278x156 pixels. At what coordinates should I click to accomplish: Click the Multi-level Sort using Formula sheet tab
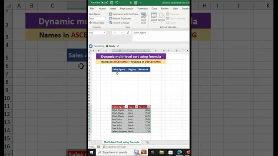tap(122, 142)
